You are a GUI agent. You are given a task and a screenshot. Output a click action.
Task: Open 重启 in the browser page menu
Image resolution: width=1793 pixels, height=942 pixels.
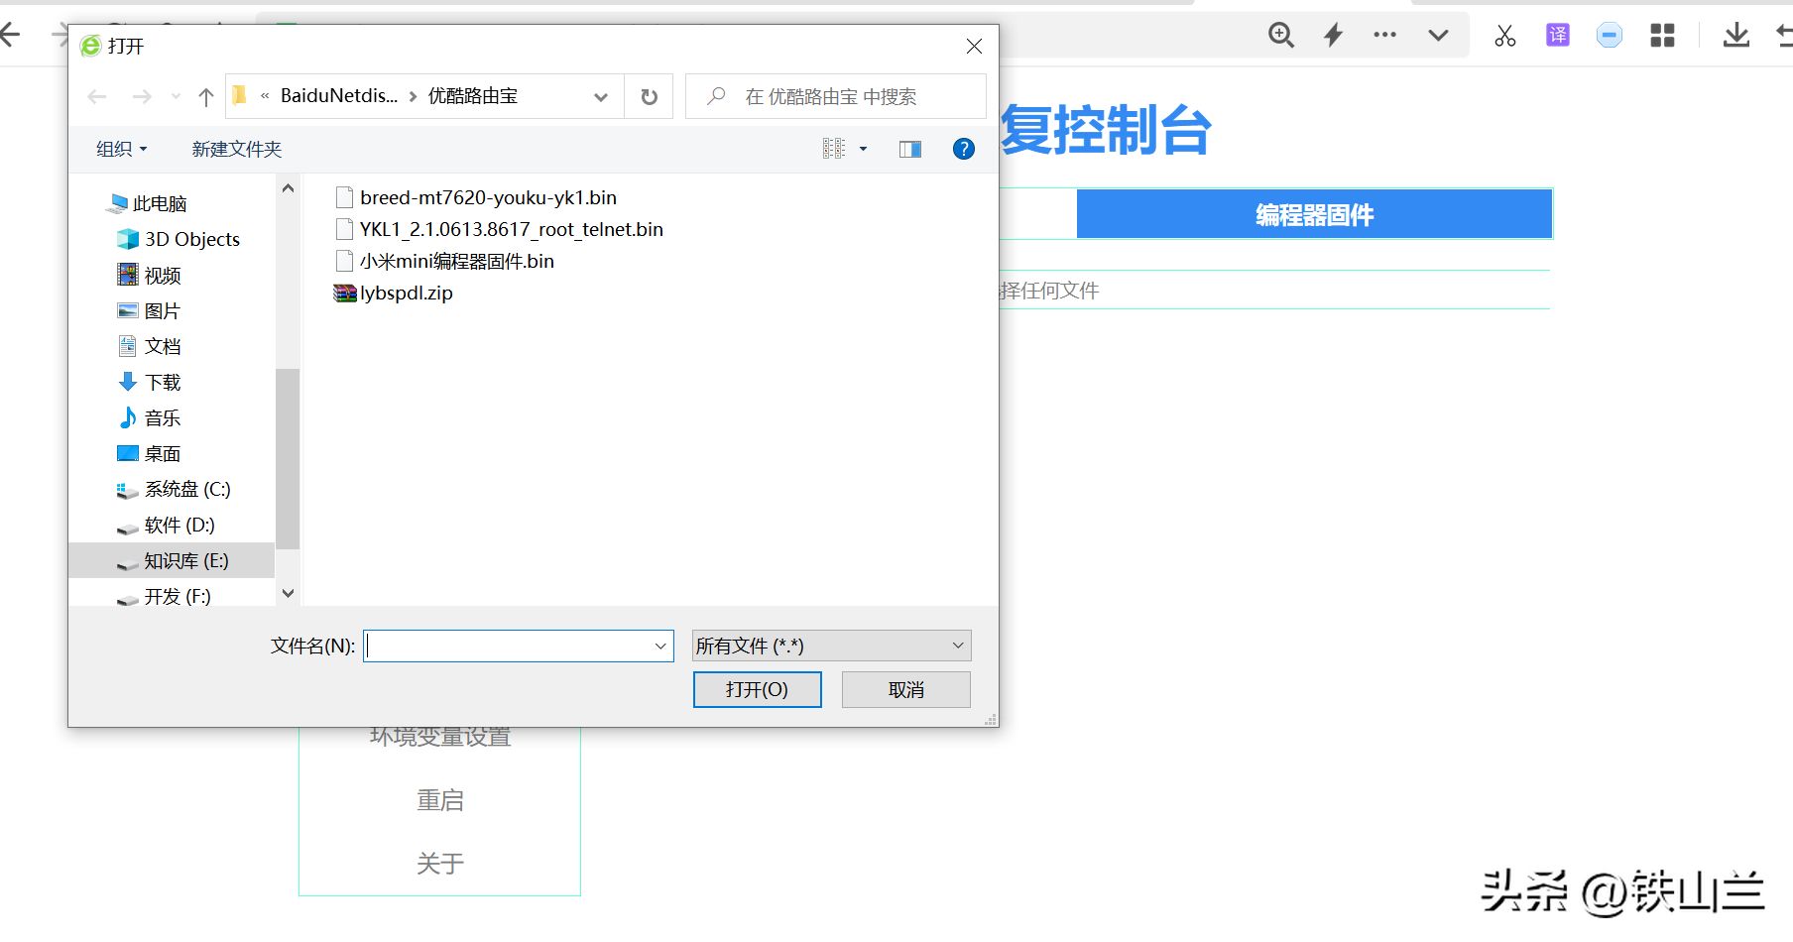pos(439,800)
